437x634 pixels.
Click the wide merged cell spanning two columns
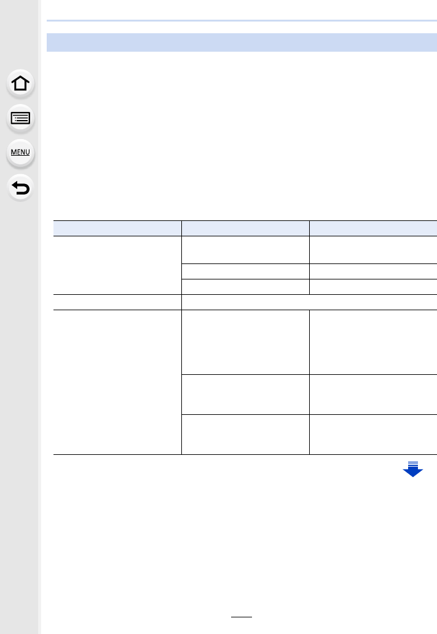coord(309,302)
